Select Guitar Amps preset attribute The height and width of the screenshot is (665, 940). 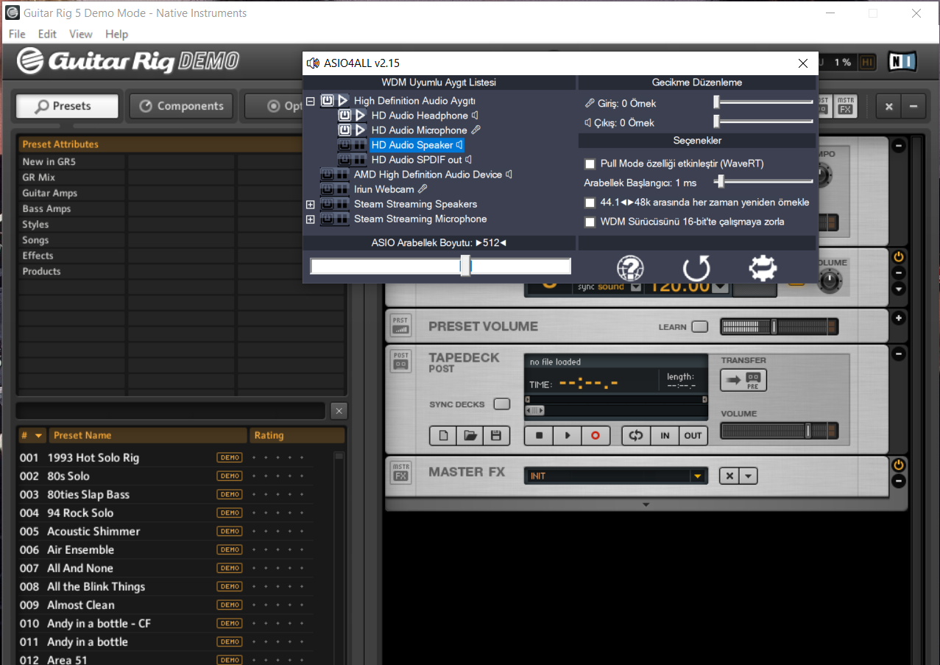pyautogui.click(x=49, y=193)
